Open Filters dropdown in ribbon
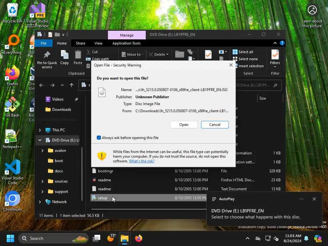Screen dimensions: 328x246 275,59
